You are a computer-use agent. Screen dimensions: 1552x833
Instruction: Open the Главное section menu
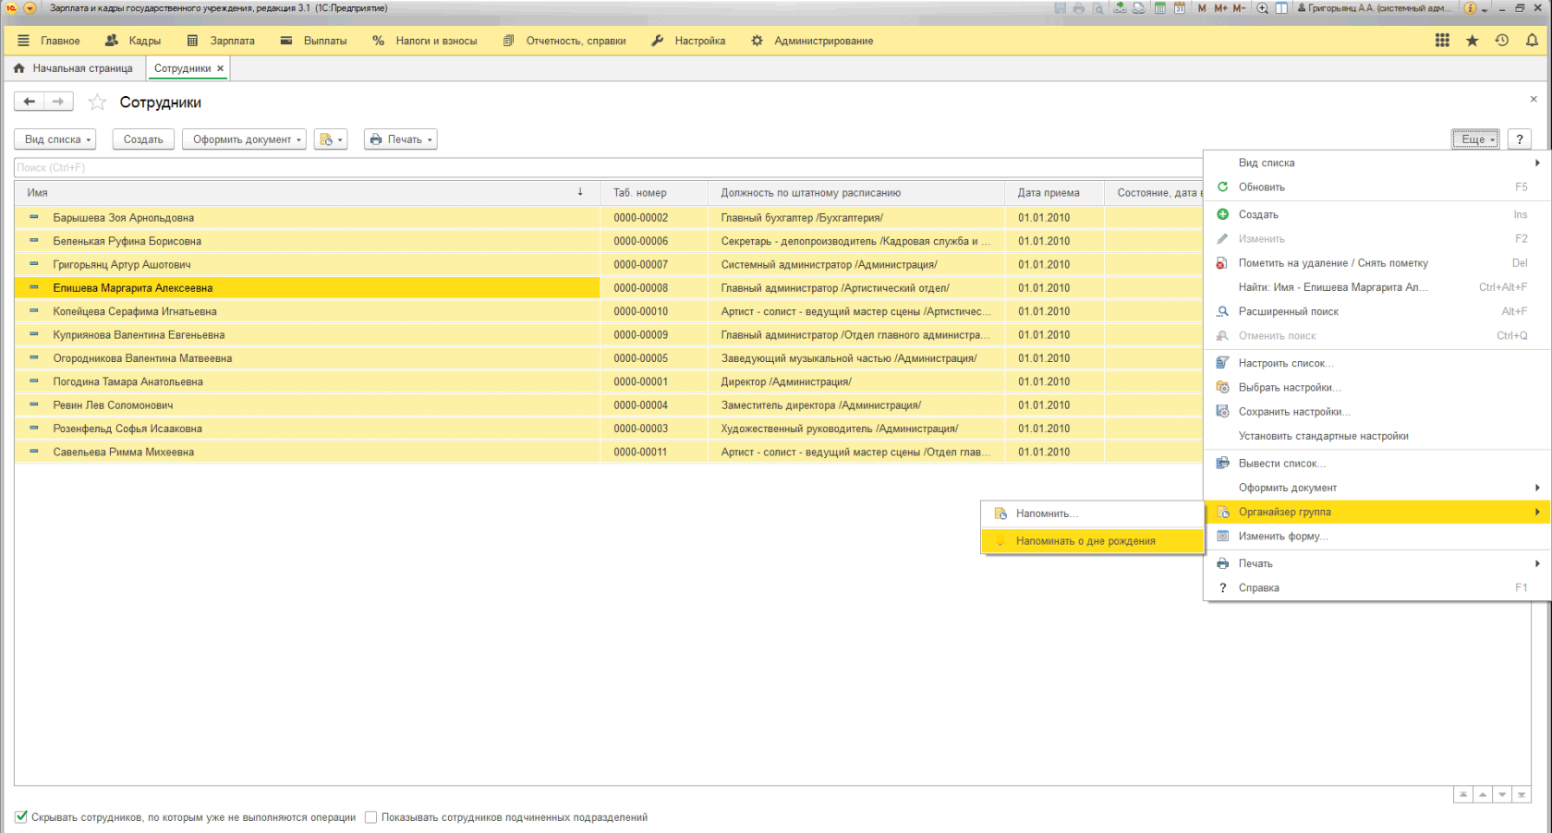tap(50, 41)
